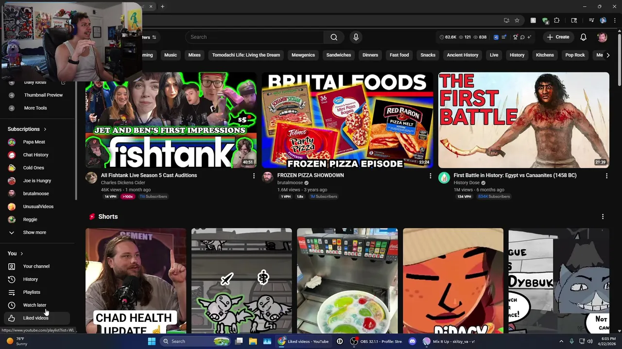This screenshot has width=622, height=349.
Task: Click the install app icon in the address bar
Action: point(507,20)
